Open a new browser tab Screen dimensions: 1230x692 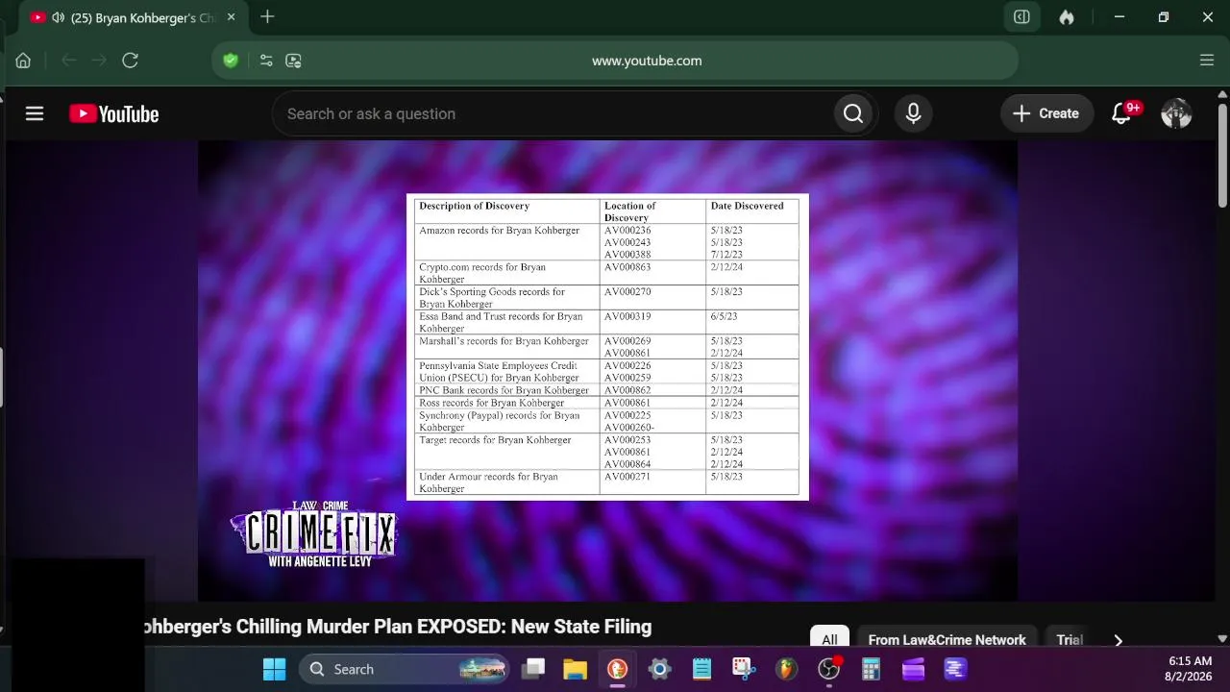click(x=267, y=17)
